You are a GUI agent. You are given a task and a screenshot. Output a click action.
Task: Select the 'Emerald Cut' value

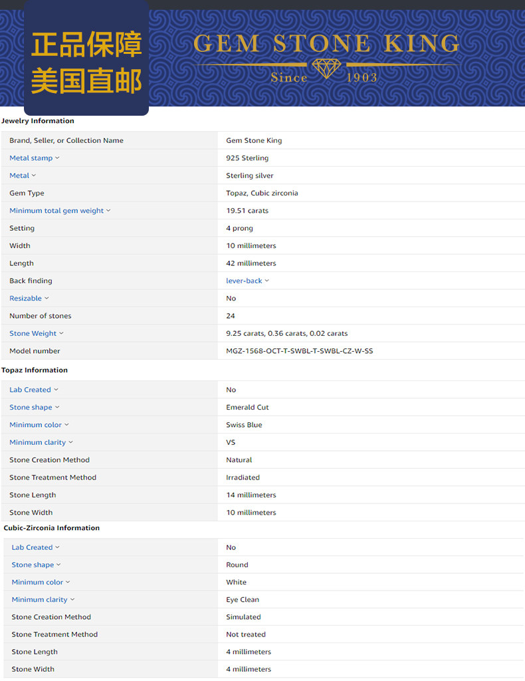tap(247, 407)
